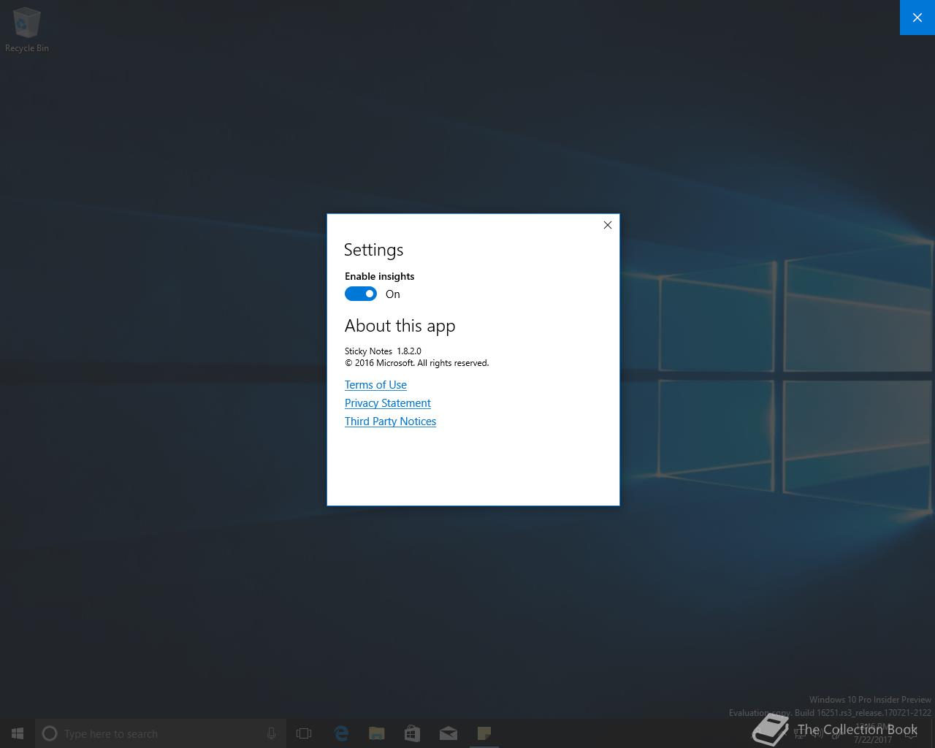Click the '© 2016 Microsoft. All rights reserved.' text
Screen dimensions: 935x748
(416, 363)
